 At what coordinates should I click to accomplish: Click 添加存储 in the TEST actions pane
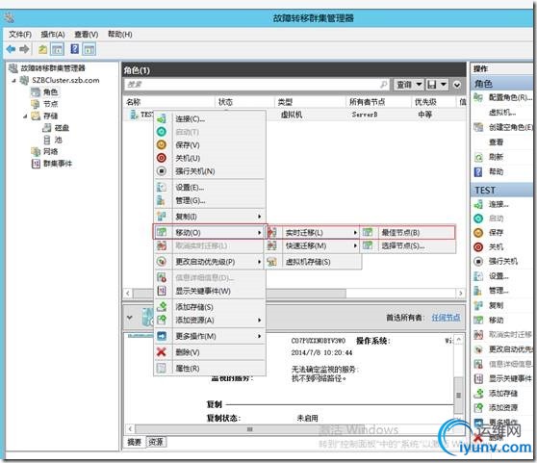(502, 393)
